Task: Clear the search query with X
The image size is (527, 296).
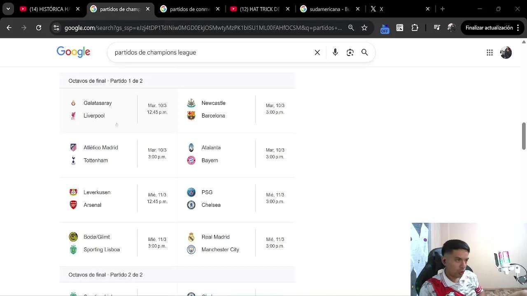Action: [317, 53]
